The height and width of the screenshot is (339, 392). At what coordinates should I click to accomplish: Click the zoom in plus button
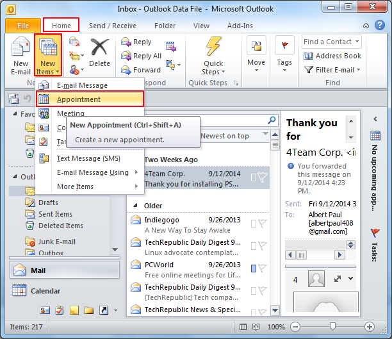click(x=370, y=327)
